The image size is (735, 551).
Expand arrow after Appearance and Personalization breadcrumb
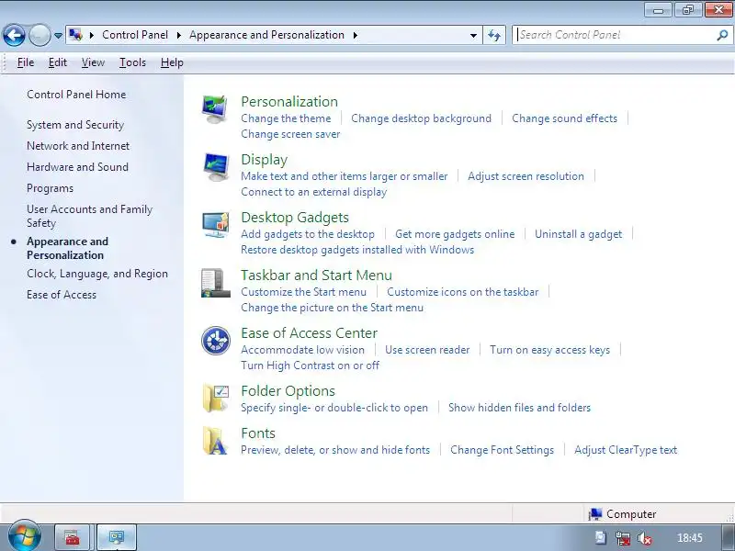356,35
